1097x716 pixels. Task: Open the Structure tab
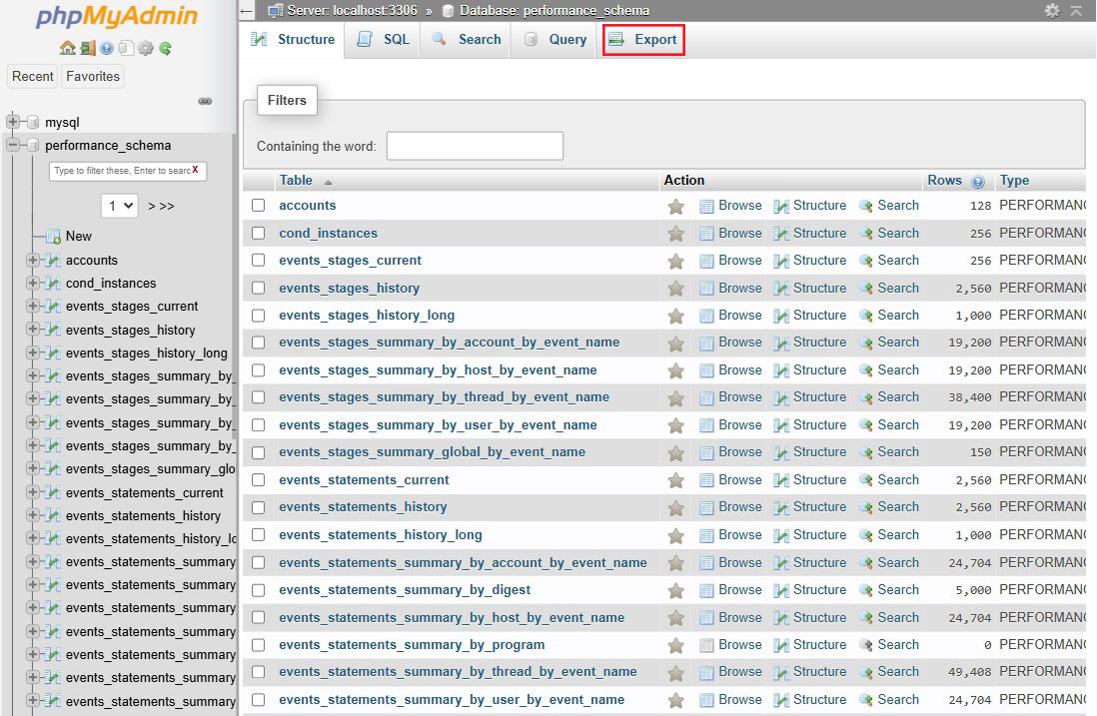pyautogui.click(x=293, y=40)
